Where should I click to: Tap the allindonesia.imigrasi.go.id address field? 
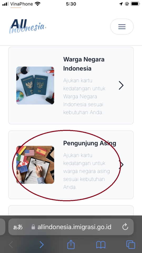[71, 227]
